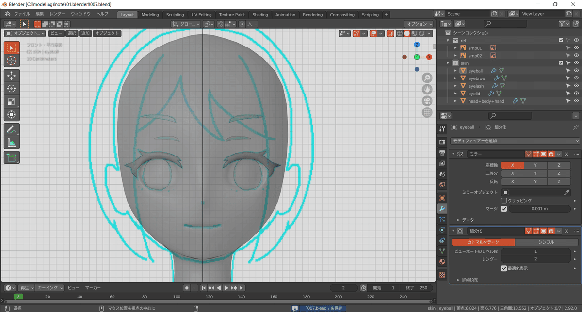This screenshot has width=582, height=312.
Task: Remove the Mirror modifier with X button
Action: coord(566,154)
